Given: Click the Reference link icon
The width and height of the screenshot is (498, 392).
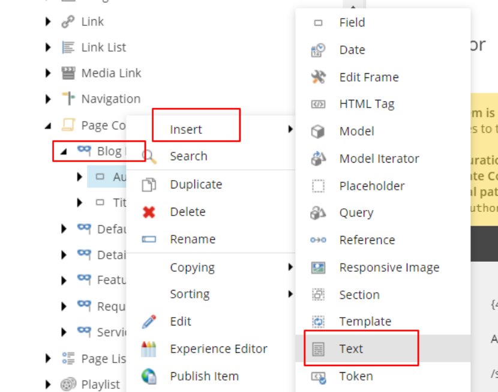Looking at the screenshot, I should pyautogui.click(x=318, y=240).
